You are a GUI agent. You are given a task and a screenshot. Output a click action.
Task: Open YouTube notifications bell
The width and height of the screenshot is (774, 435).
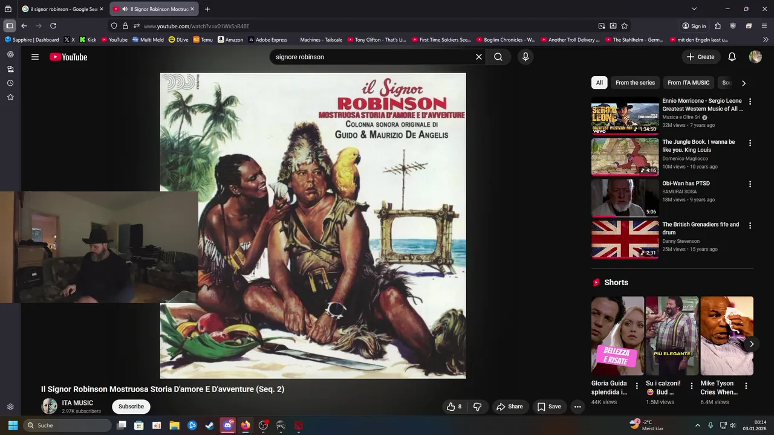732,57
